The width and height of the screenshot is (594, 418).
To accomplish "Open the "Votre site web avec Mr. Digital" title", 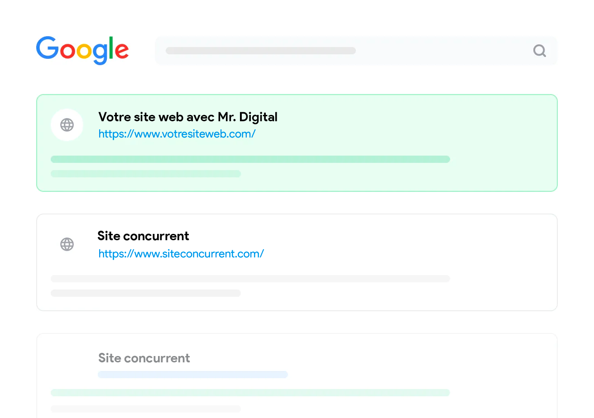I will (x=188, y=117).
